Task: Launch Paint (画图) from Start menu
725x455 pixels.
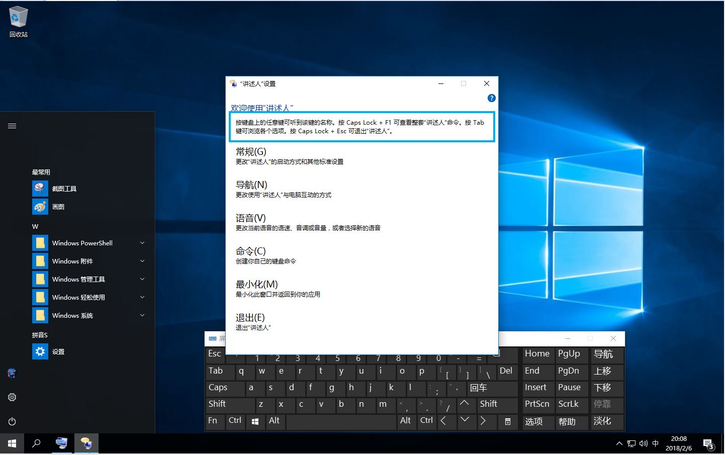Action: [58, 207]
